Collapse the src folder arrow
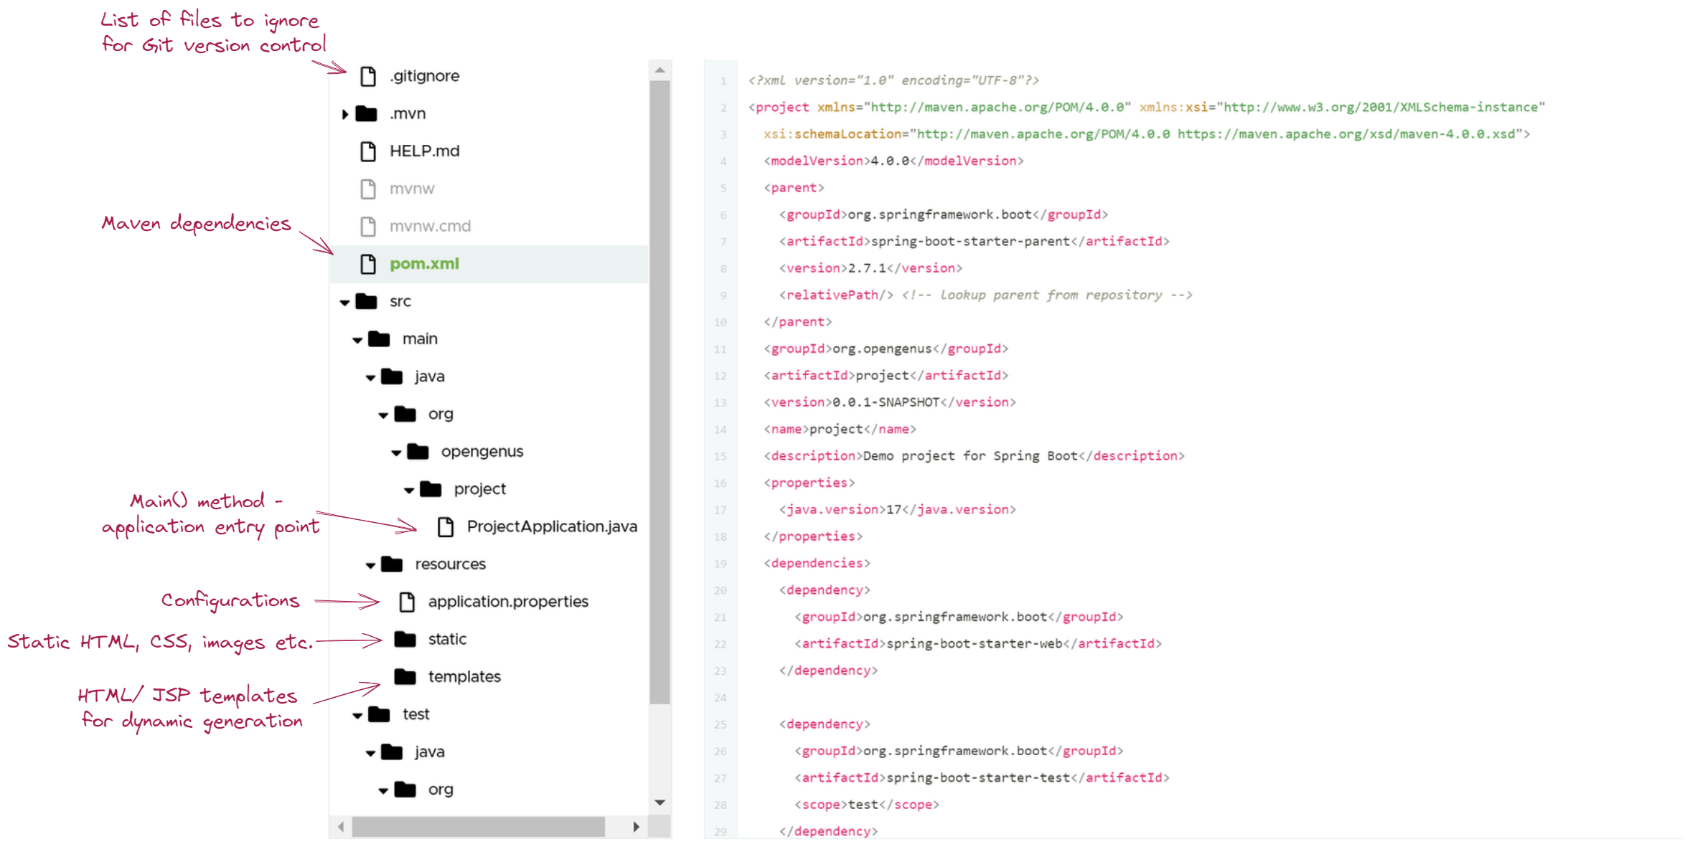Image resolution: width=1690 pixels, height=857 pixels. (345, 303)
